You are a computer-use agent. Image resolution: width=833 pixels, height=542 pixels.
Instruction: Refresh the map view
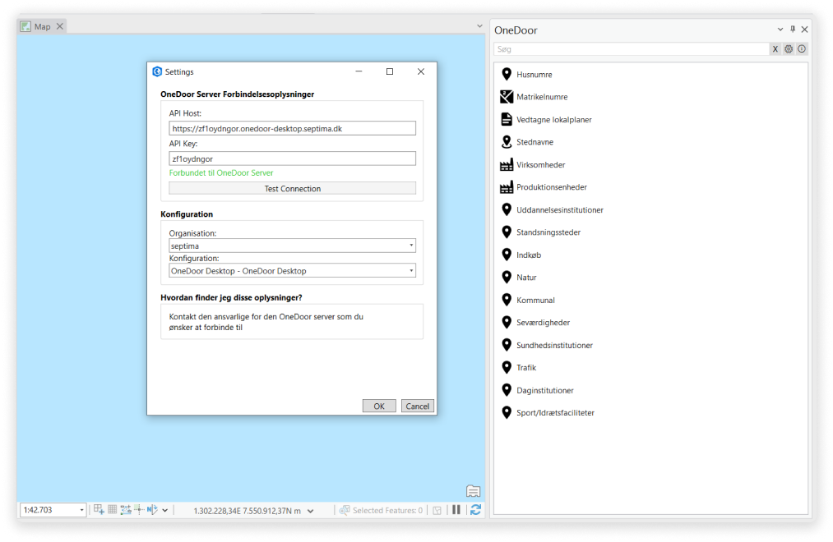475,510
